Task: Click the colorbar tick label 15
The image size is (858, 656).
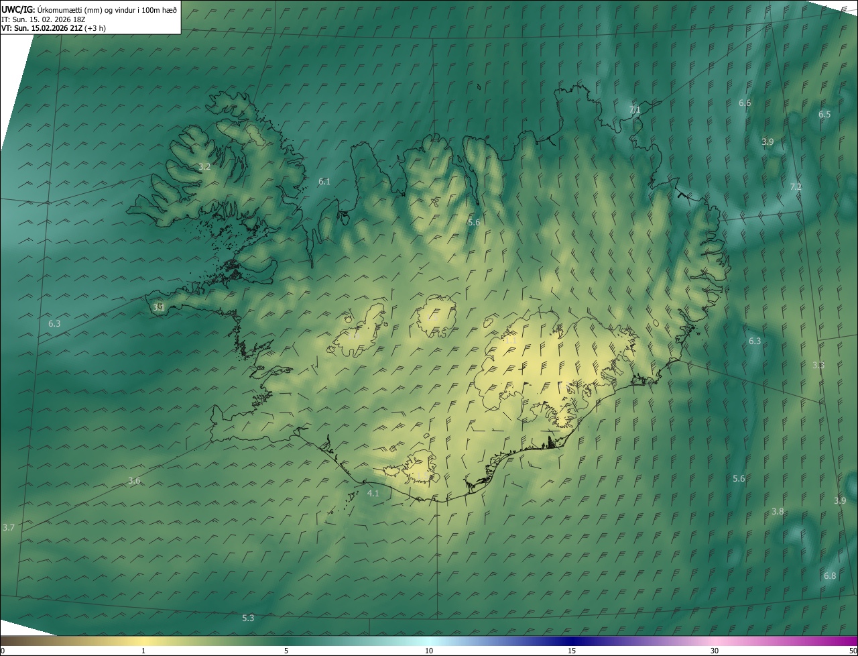Action: [572, 651]
